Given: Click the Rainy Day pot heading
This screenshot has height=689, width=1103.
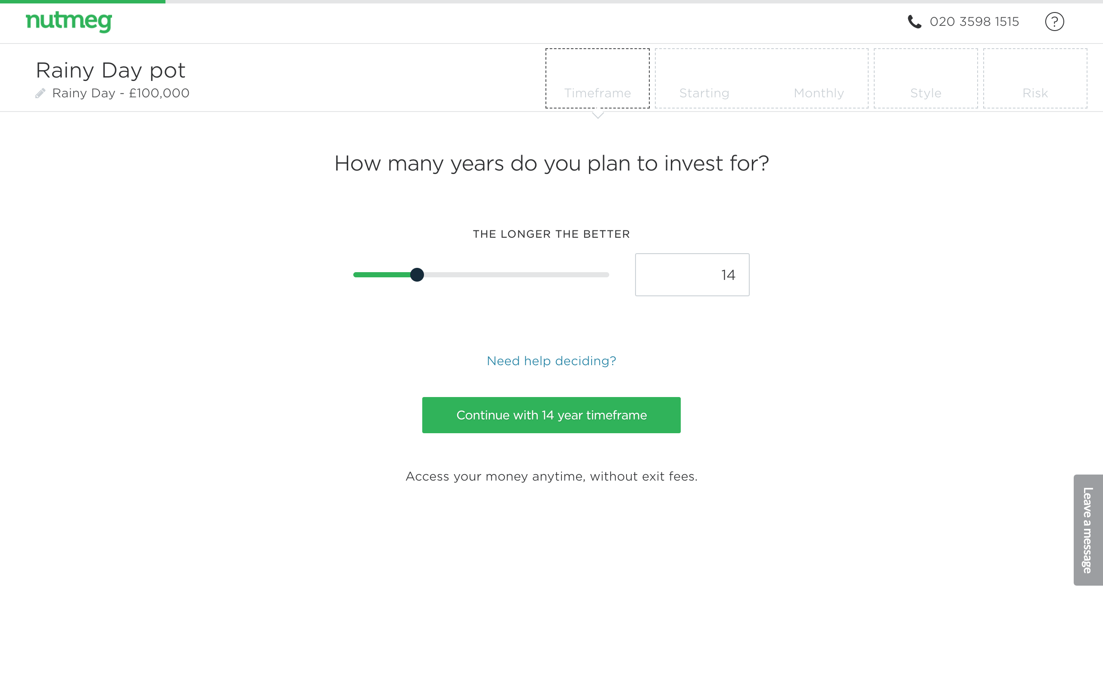Looking at the screenshot, I should [x=111, y=70].
